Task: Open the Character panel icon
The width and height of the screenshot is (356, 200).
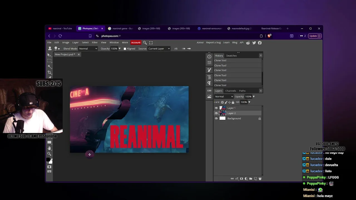Action: [209, 77]
